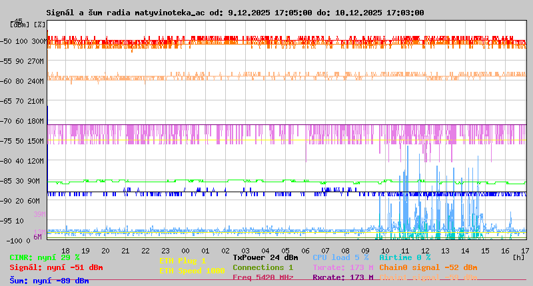
Task: Click the '-80 40 120M' y-axis label
Action: [22, 161]
